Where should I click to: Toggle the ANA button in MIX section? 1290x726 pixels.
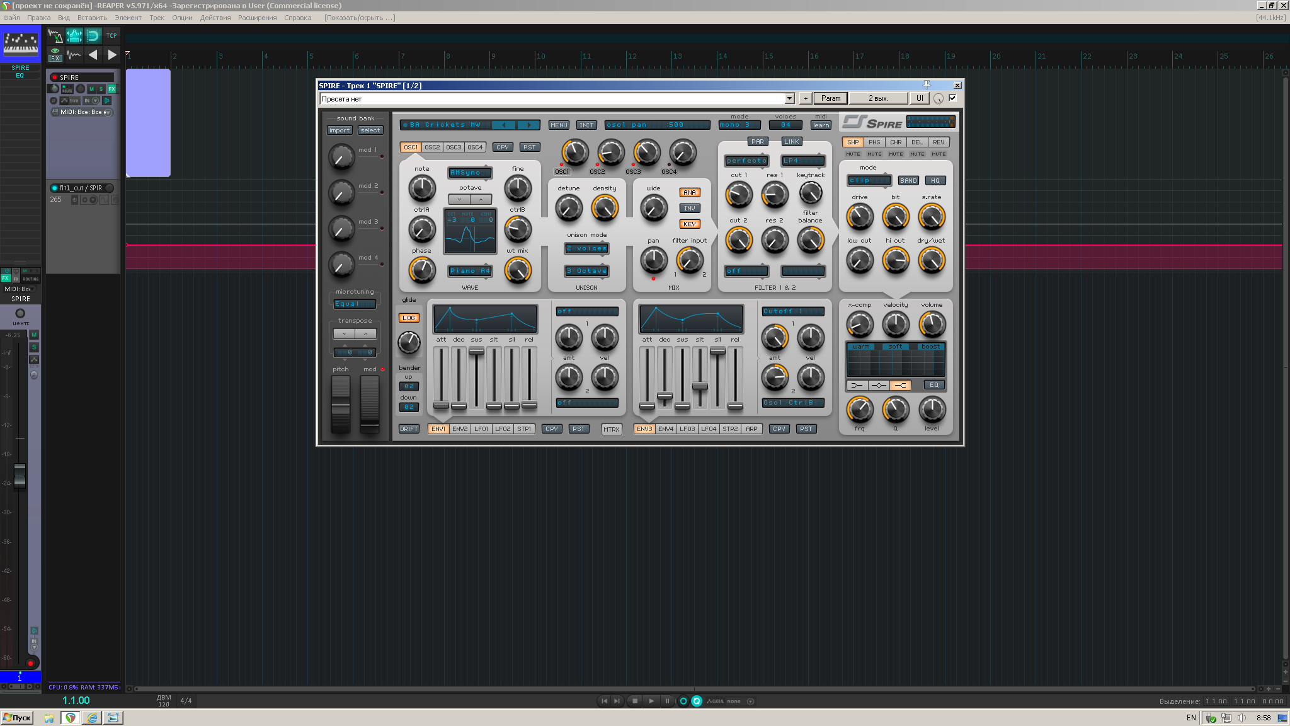[x=690, y=193]
